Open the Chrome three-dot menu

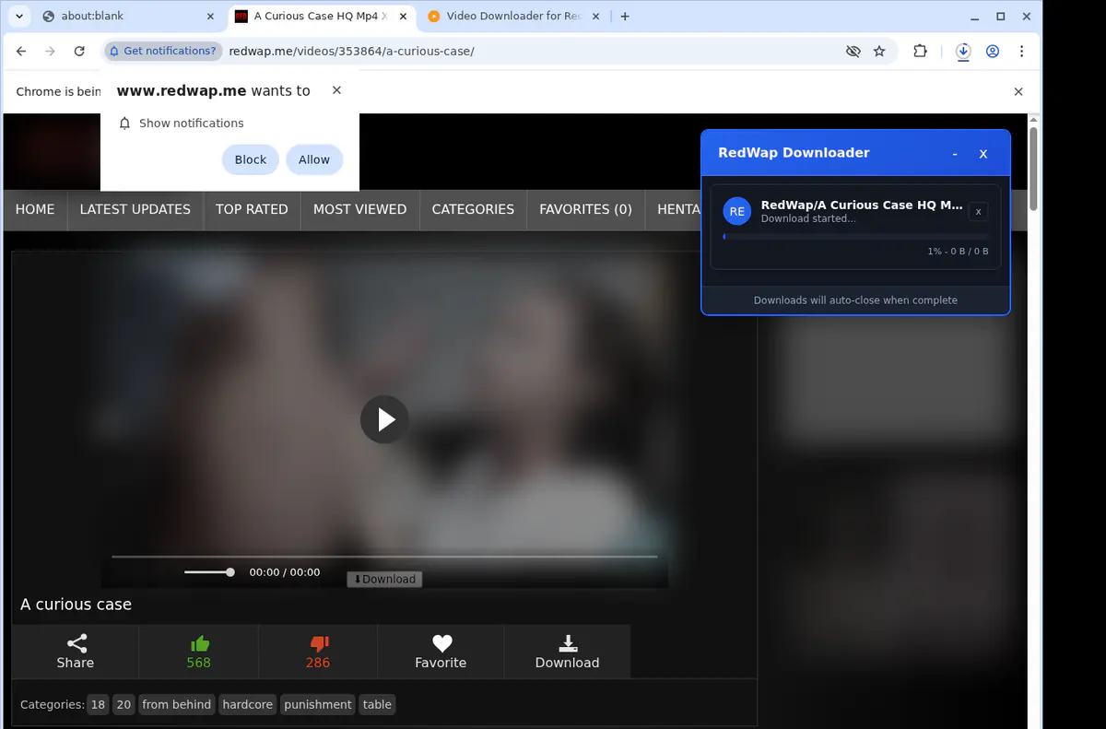coord(1021,52)
